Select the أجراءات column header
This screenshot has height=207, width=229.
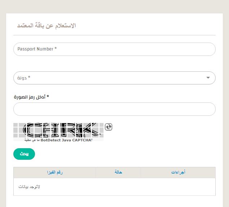pos(178,173)
